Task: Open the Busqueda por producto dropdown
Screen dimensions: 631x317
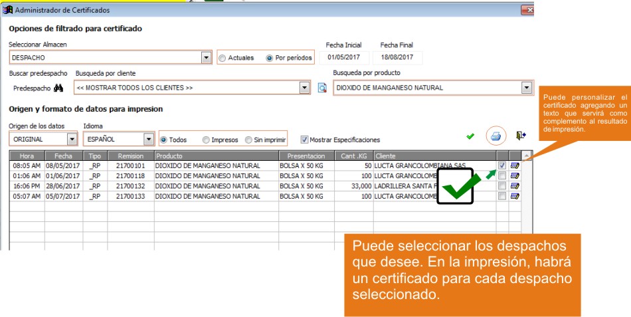Action: [526, 88]
